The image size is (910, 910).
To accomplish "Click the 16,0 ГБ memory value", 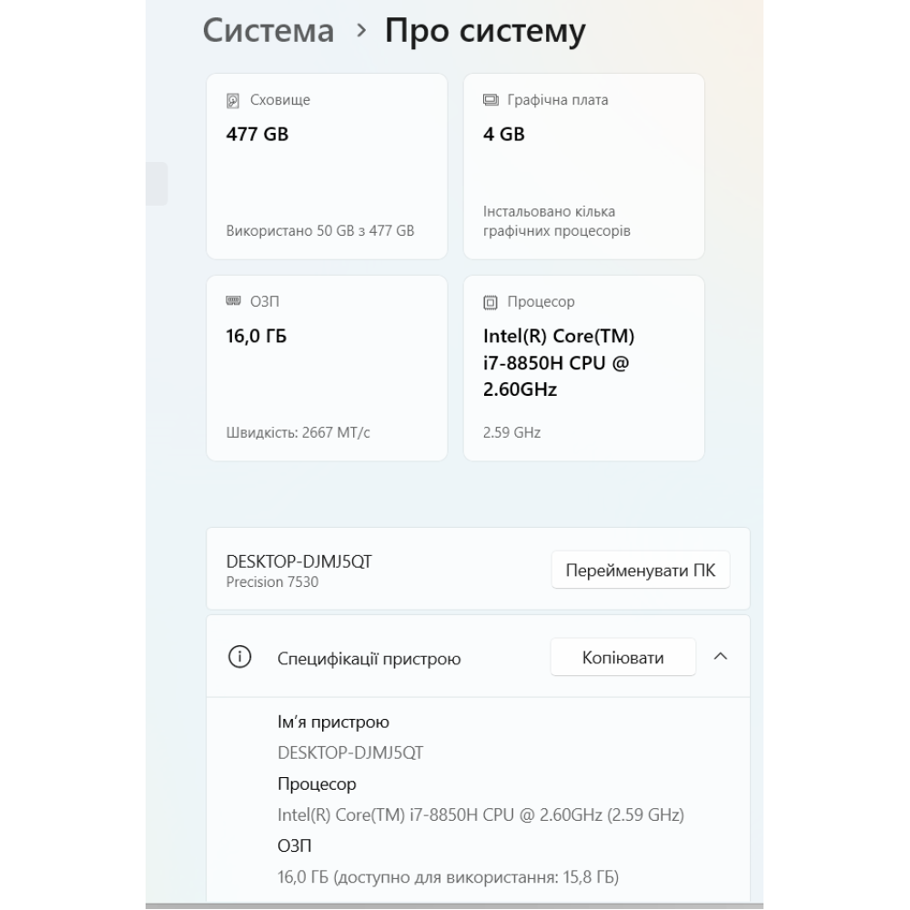I will 256,337.
